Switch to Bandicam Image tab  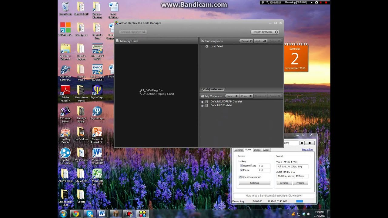pos(257,150)
